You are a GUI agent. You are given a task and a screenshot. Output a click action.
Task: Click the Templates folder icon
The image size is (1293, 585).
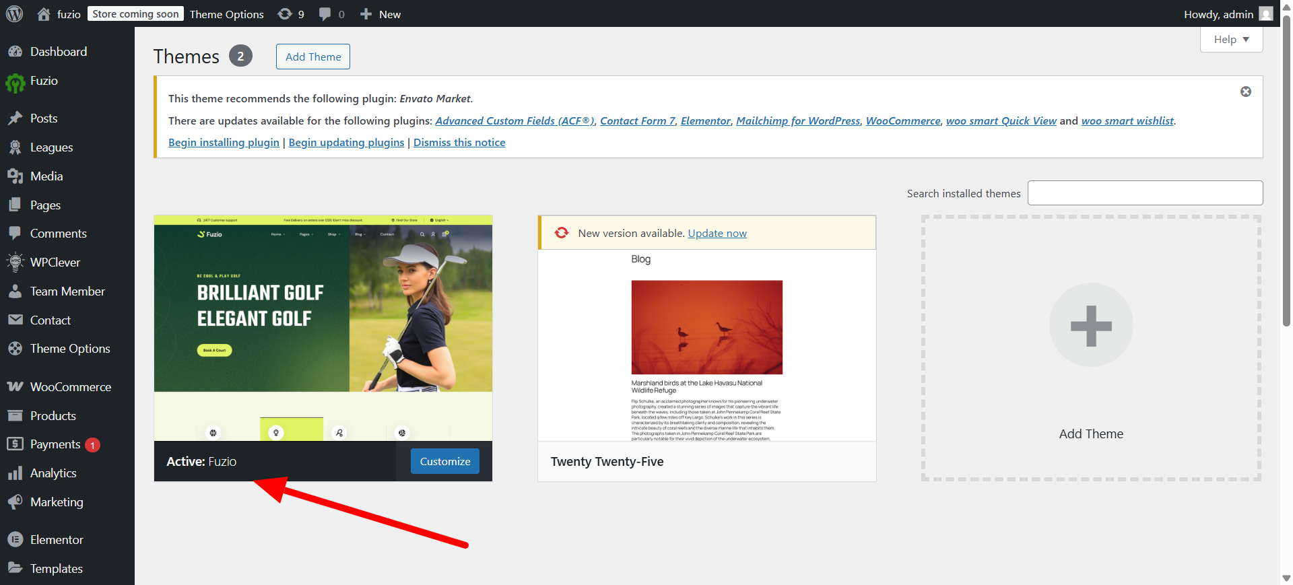pos(15,568)
